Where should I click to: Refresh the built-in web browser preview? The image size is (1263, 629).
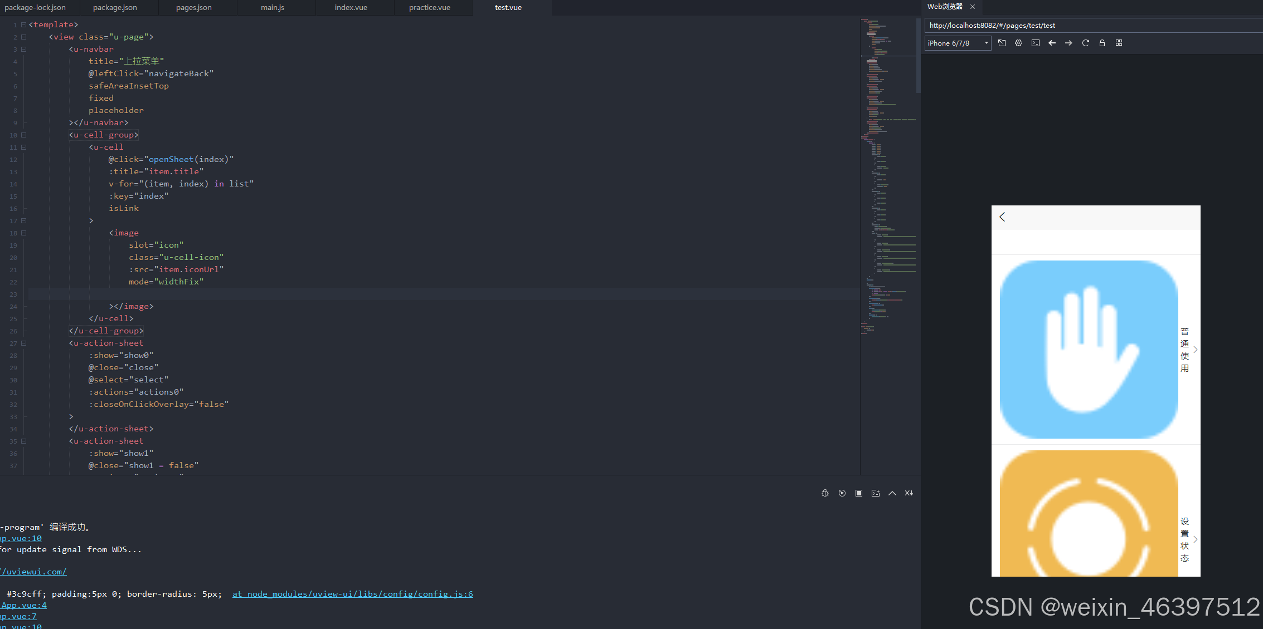pos(1085,43)
